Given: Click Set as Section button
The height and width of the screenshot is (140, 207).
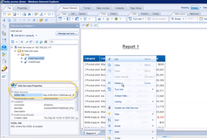Looking at the screenshot, I should 157,19.
